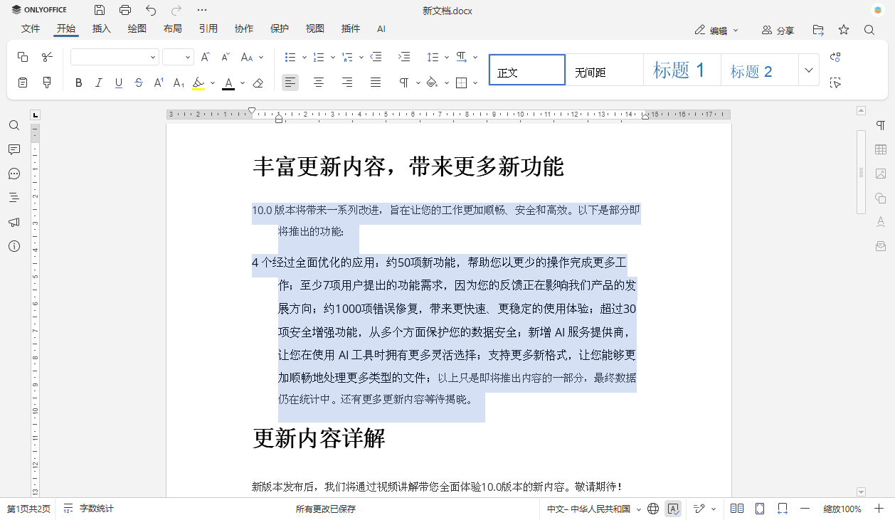Paste from clipboard icon

coord(23,83)
